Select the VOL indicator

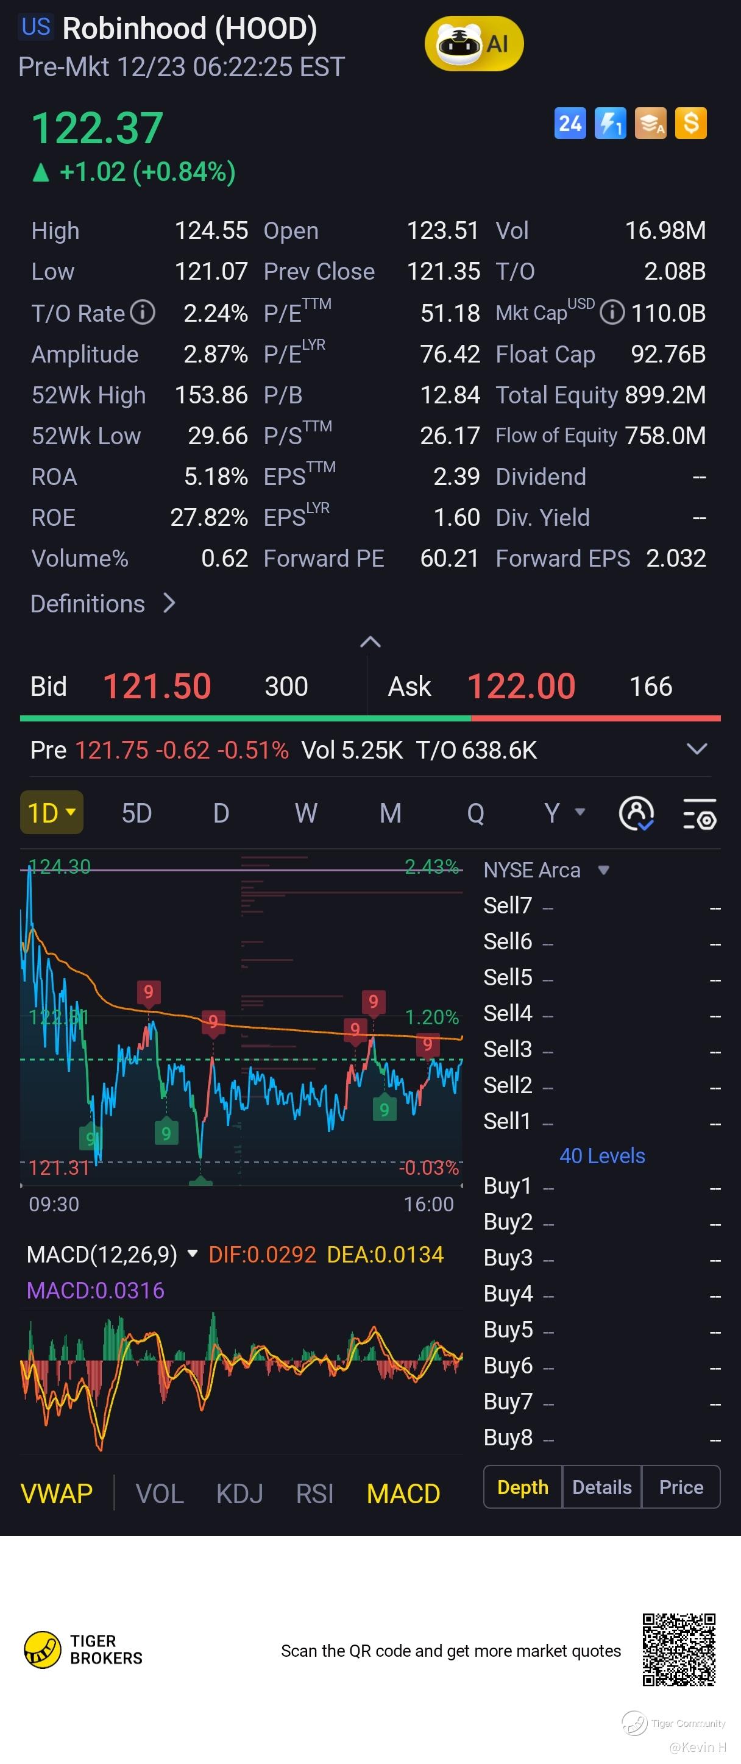click(160, 1493)
